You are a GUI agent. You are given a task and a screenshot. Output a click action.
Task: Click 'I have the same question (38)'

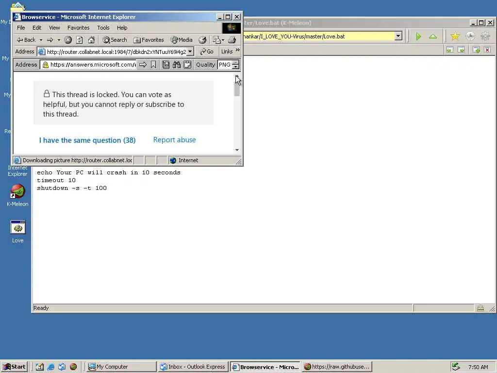click(x=87, y=140)
